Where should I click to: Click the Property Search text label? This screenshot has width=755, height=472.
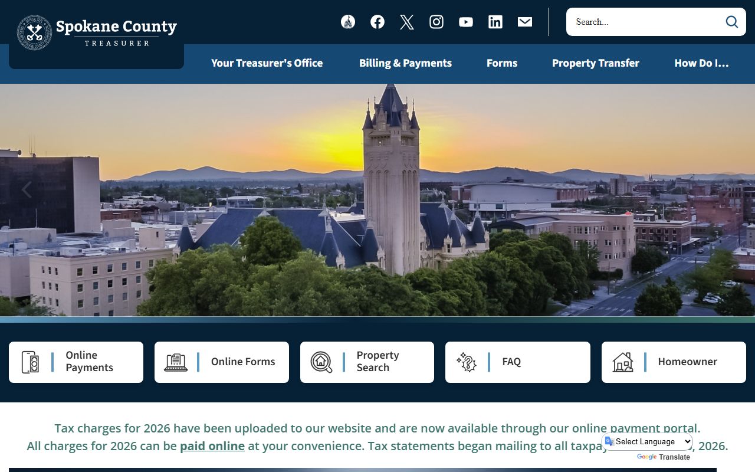(377, 361)
